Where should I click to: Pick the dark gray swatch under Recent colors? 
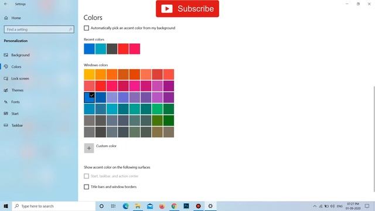[112, 49]
